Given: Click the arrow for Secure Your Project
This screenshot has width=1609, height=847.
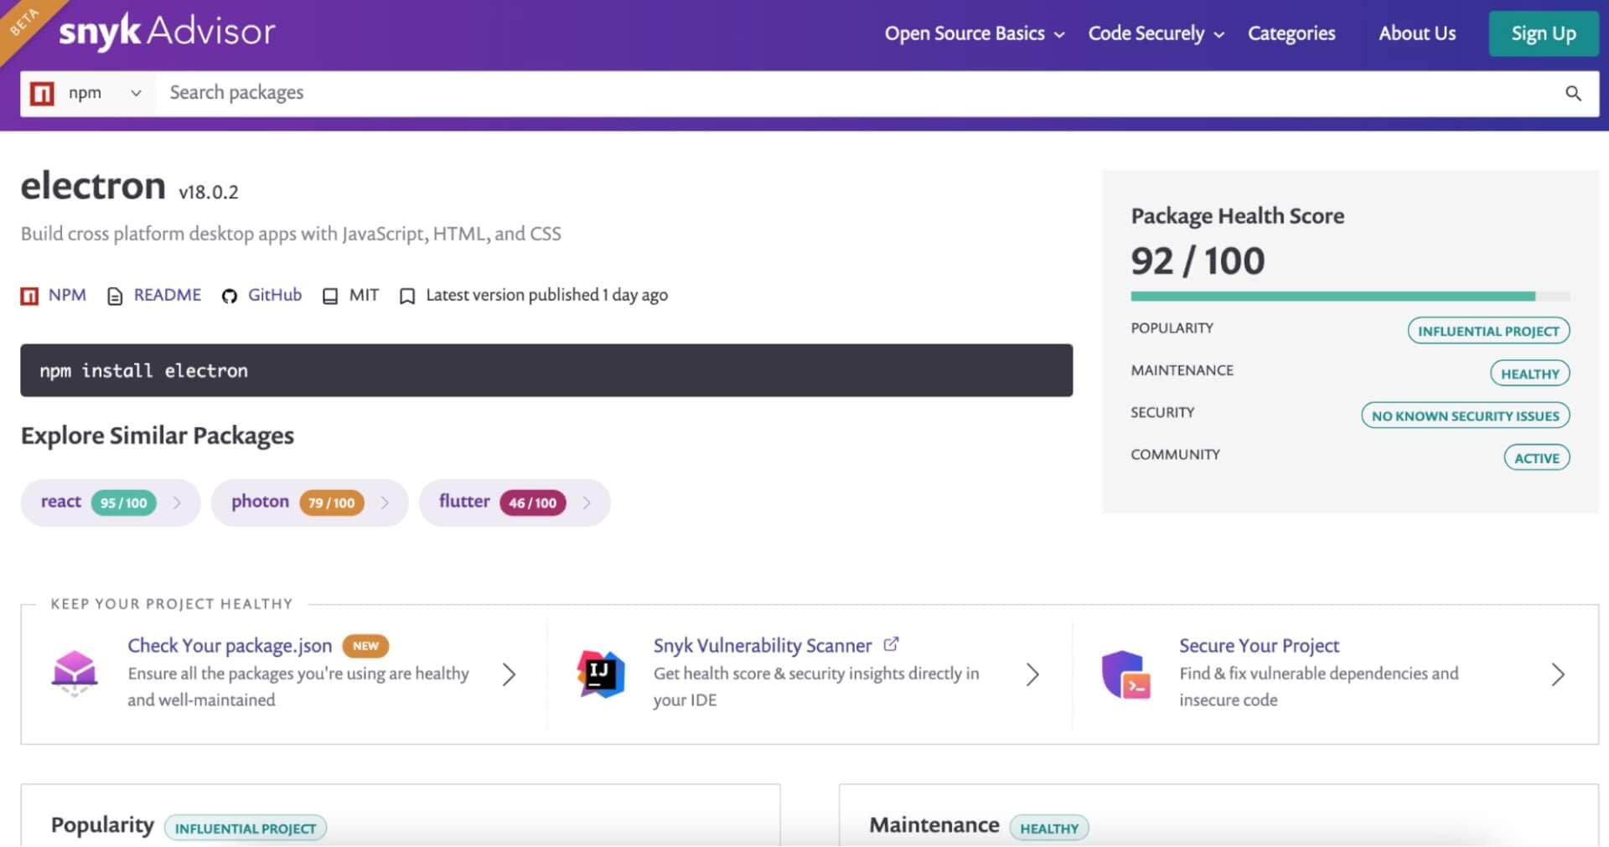Looking at the screenshot, I should coord(1558,674).
